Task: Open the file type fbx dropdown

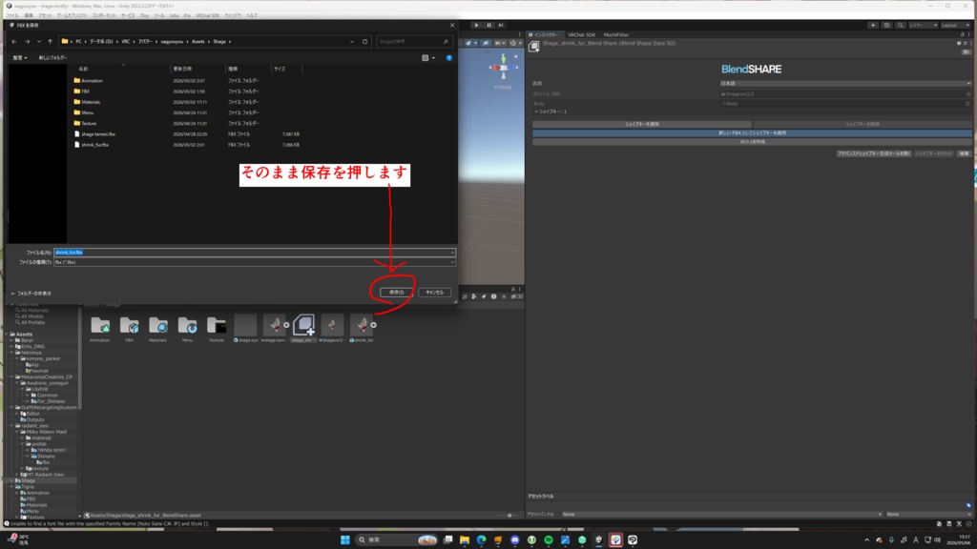Action: click(254, 262)
